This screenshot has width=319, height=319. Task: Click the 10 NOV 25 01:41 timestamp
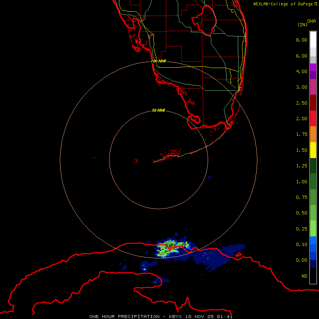pos(209,317)
